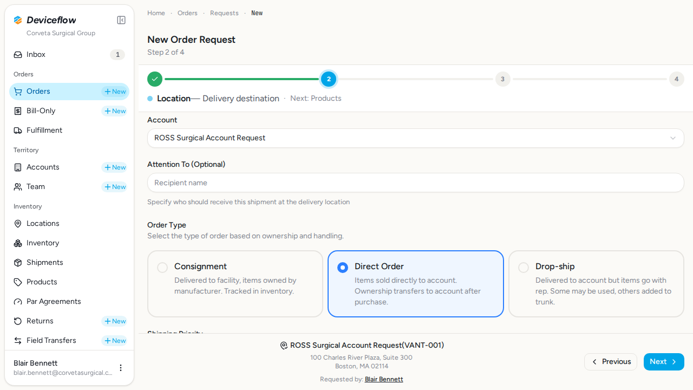
Task: Click Inbox unread count badge
Action: coord(117,55)
